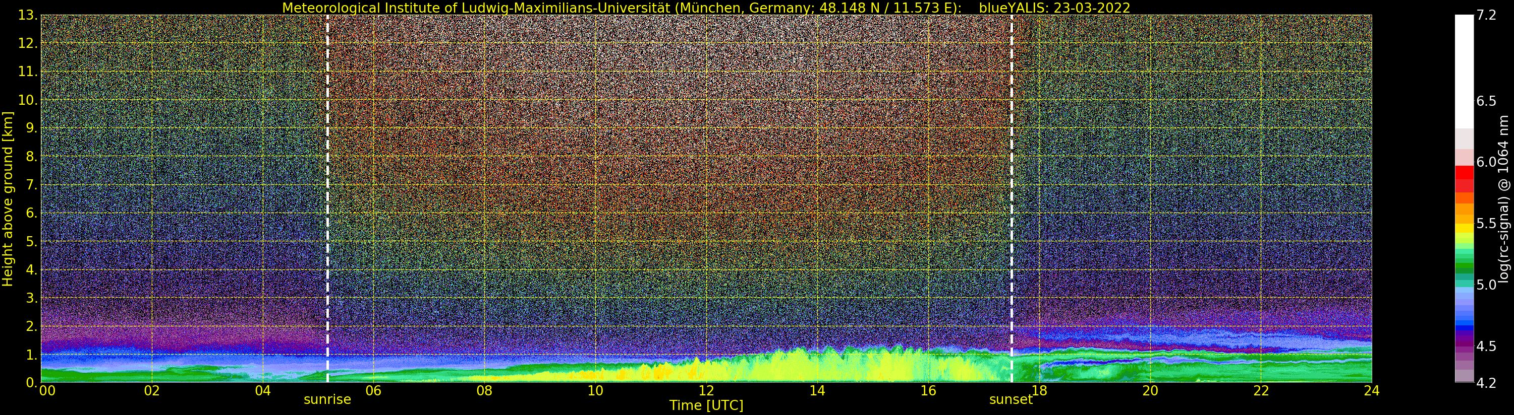
Task: Click the 'sunset' label below the axis
Action: click(x=1011, y=400)
